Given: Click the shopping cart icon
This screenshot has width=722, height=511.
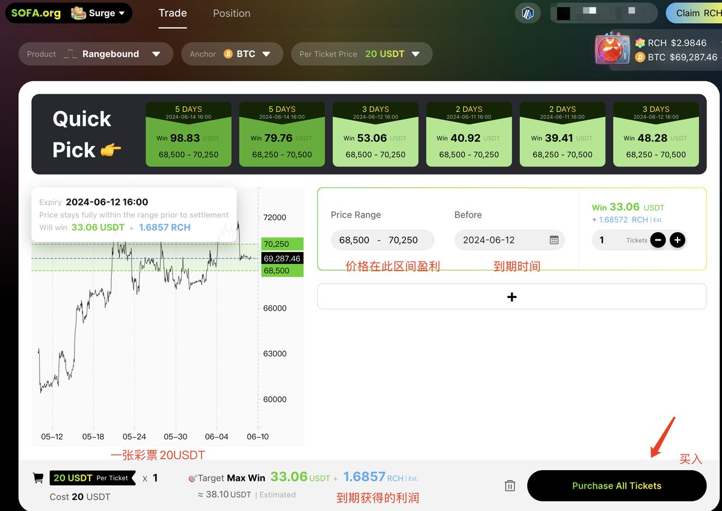Looking at the screenshot, I should [38, 478].
